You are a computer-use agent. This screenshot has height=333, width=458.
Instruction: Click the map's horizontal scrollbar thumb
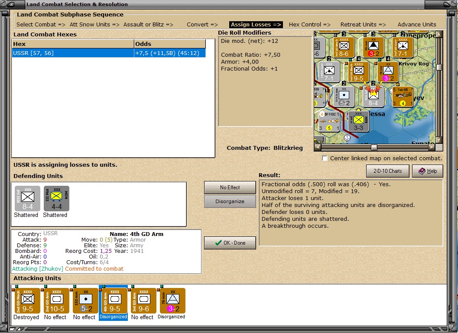[x=374, y=147]
